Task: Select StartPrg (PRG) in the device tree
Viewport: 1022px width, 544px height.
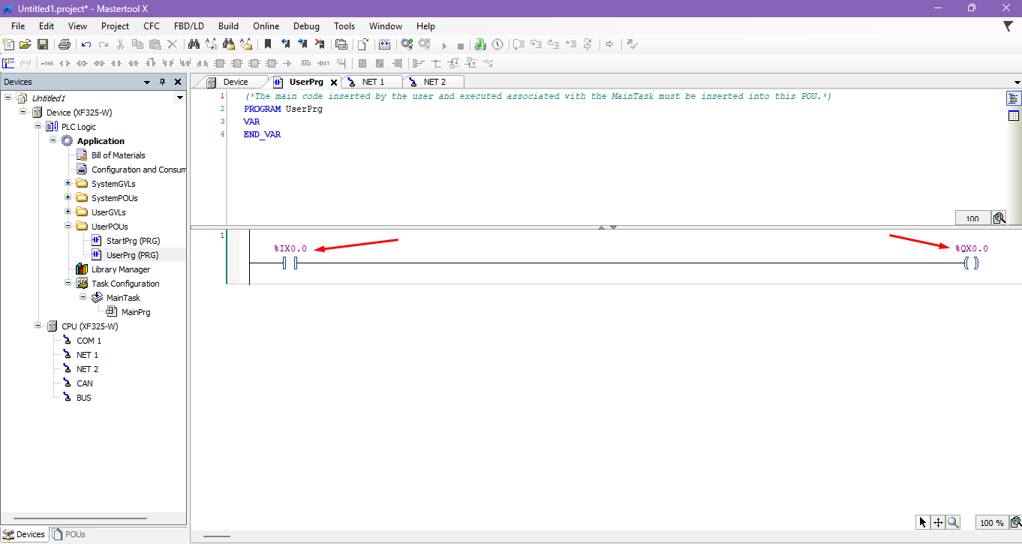Action: [133, 241]
